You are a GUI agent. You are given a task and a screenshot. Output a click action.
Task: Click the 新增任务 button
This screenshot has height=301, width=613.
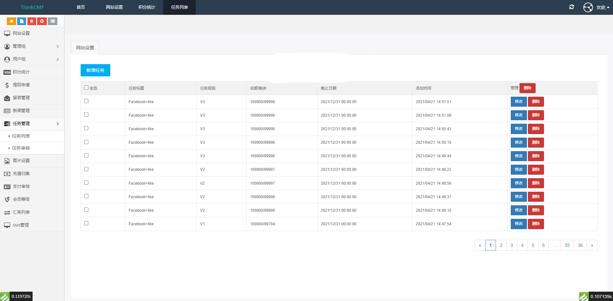point(95,70)
